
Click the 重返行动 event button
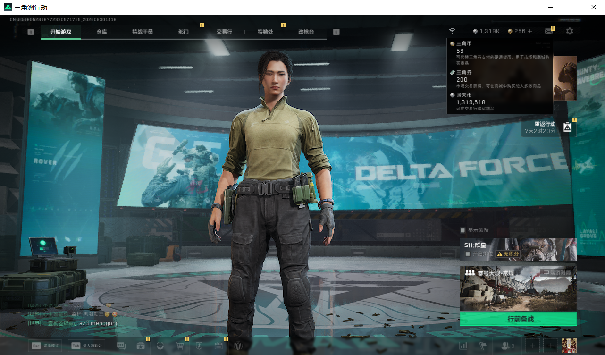tap(549, 127)
